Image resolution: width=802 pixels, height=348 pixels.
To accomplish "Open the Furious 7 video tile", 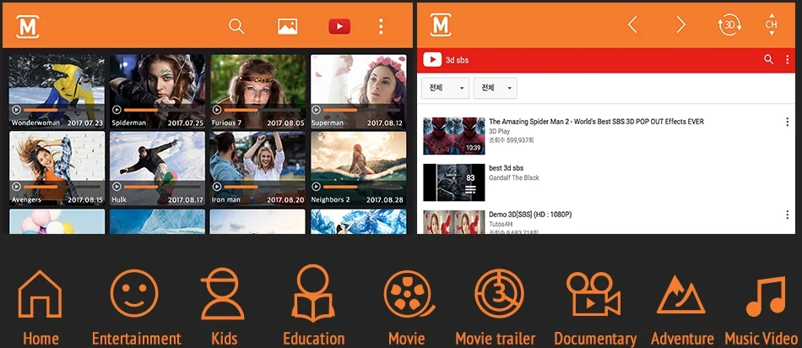I will (x=257, y=91).
